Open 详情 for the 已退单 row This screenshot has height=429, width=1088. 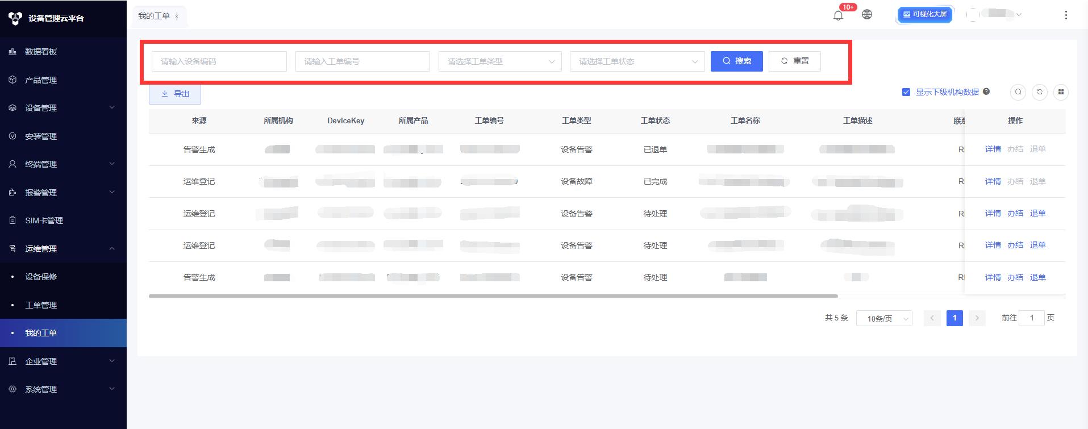click(x=993, y=149)
